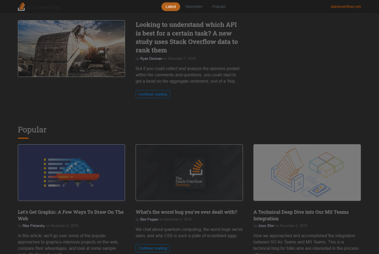The image size is (379, 254).
Task: Click the Popular section heading
Action: [32, 130]
